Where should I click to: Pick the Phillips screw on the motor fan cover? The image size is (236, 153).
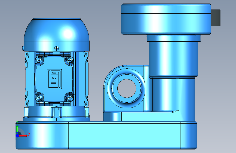pyautogui.click(x=56, y=48)
